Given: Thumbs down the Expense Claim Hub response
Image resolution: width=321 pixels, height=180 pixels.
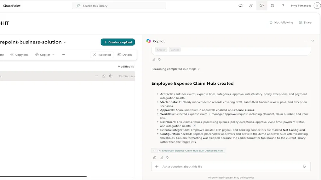Looking at the screenshot, I should 167,157.
